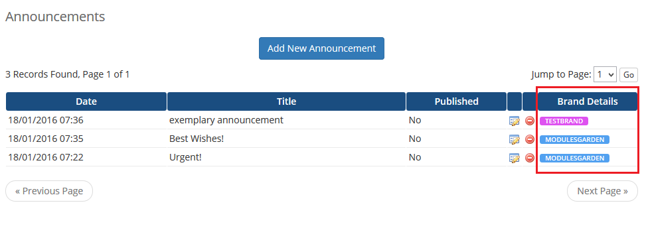Viewport: 646px width, 252px height.
Task: Click the TESTBRAND brand label
Action: tap(564, 121)
